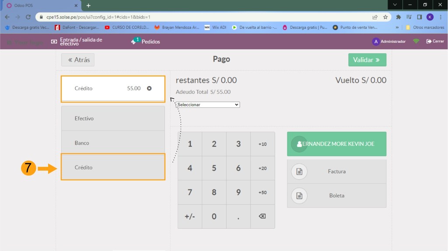Click the Factura document icon
Image resolution: width=448 pixels, height=251 pixels.
point(299,172)
